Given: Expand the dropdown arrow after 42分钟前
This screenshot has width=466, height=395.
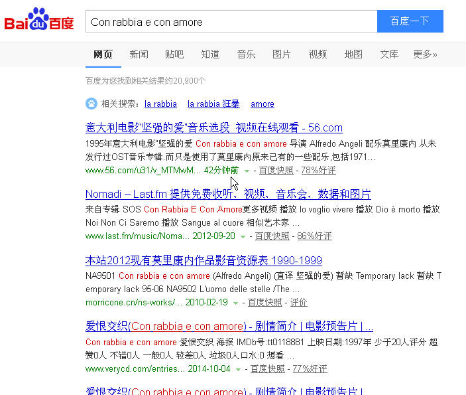Looking at the screenshot, I should pyautogui.click(x=247, y=171).
